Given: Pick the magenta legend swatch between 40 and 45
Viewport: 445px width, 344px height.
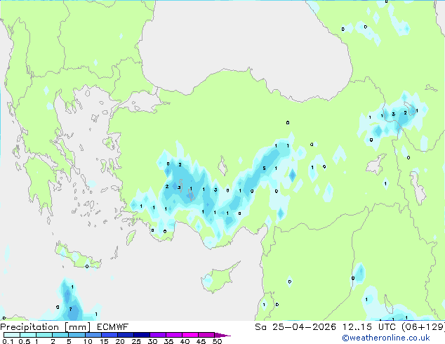Looking at the screenshot, I should tap(190, 335).
